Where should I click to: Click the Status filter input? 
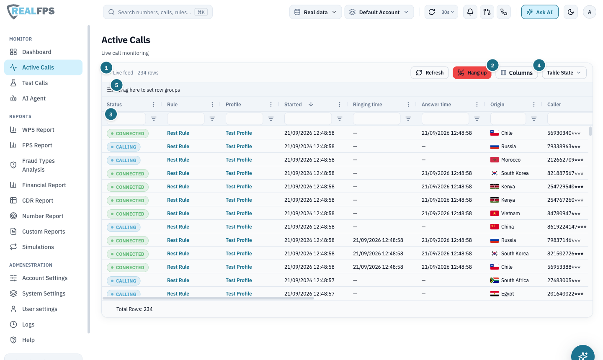tap(126, 119)
